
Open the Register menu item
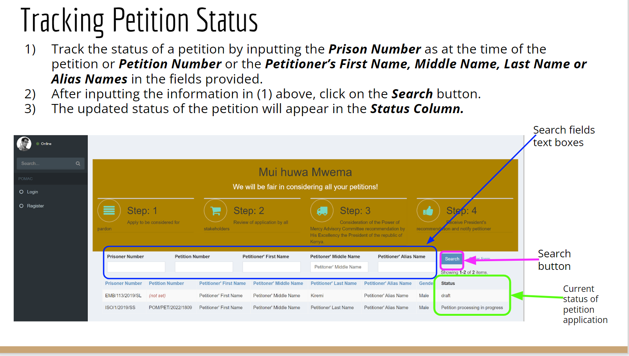click(35, 206)
